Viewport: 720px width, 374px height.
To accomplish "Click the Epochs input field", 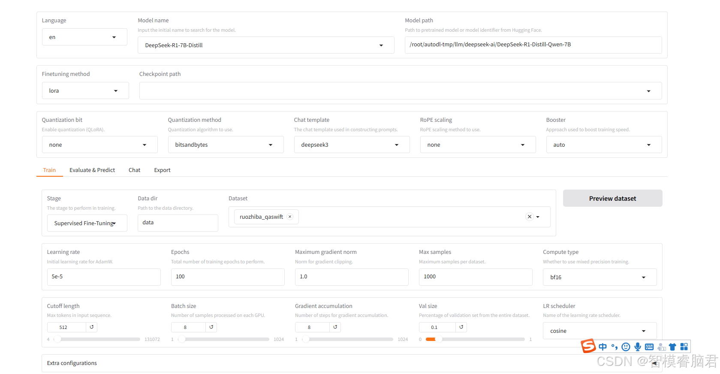I will tap(228, 277).
